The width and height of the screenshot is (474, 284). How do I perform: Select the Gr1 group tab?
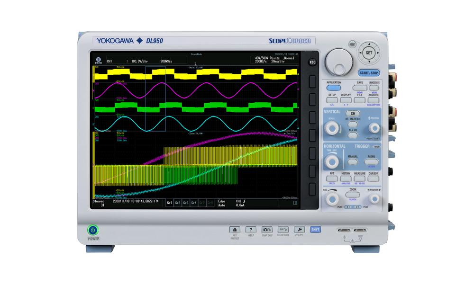pos(170,203)
